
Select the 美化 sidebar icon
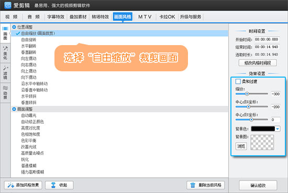(x=5, y=53)
